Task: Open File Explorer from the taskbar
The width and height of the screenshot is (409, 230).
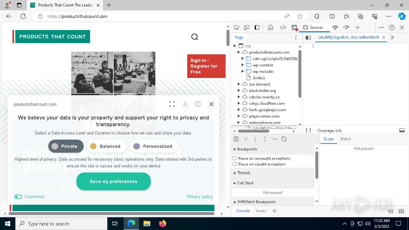Action: [x=147, y=224]
